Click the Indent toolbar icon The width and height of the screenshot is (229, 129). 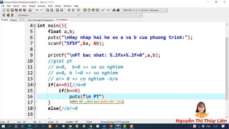68,10
